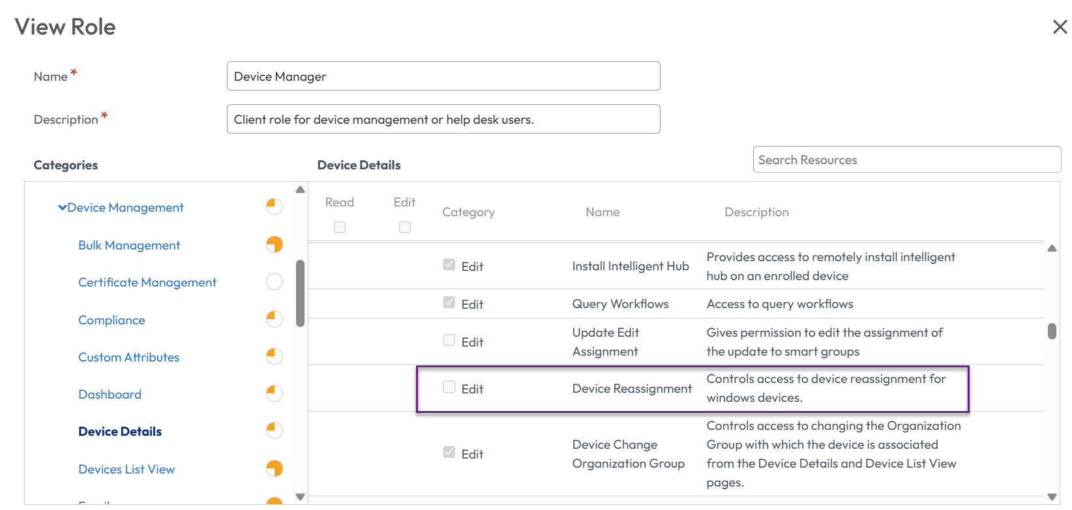Screen dimensions: 1072x510
Task: Click the status circle beside Devices List View
Action: [x=275, y=468]
